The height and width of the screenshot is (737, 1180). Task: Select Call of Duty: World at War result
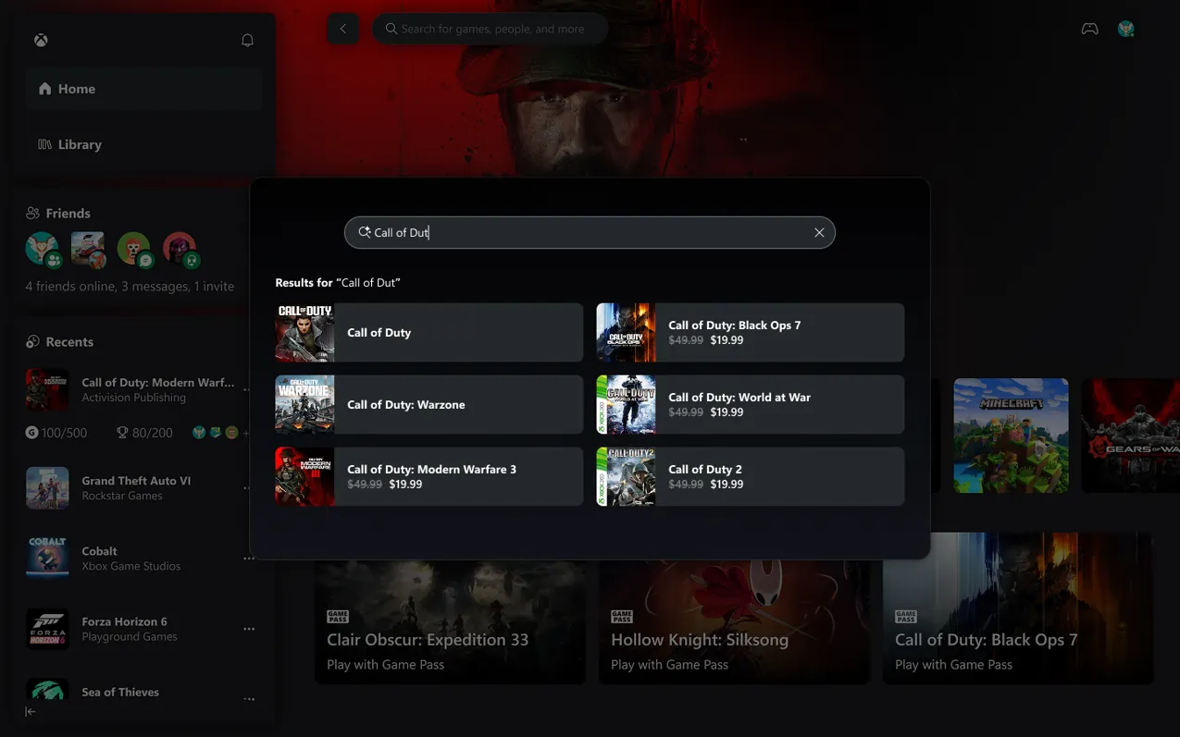(751, 404)
